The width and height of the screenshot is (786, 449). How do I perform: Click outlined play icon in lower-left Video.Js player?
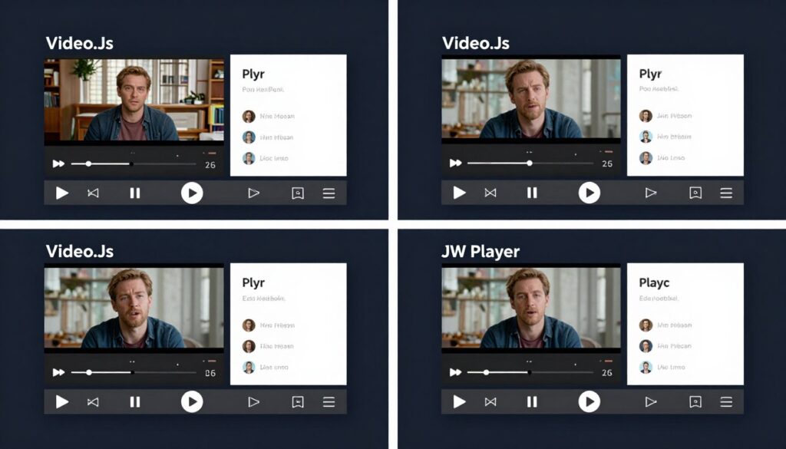[x=254, y=402]
